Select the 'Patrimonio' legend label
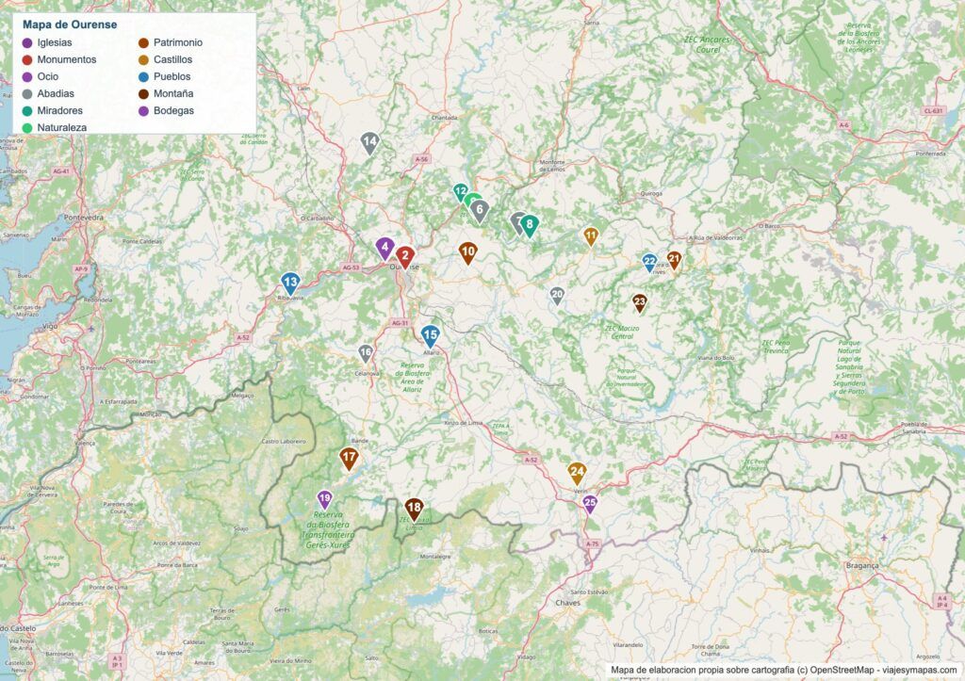This screenshot has height=681, width=965. click(178, 42)
